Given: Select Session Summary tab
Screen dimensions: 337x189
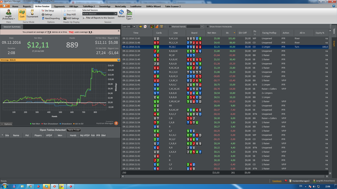Looking at the screenshot, I should [12, 27].
